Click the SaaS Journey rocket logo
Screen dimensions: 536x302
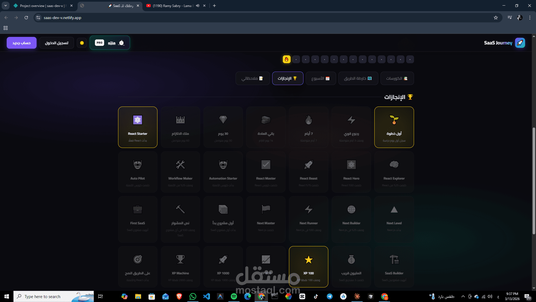(520, 43)
